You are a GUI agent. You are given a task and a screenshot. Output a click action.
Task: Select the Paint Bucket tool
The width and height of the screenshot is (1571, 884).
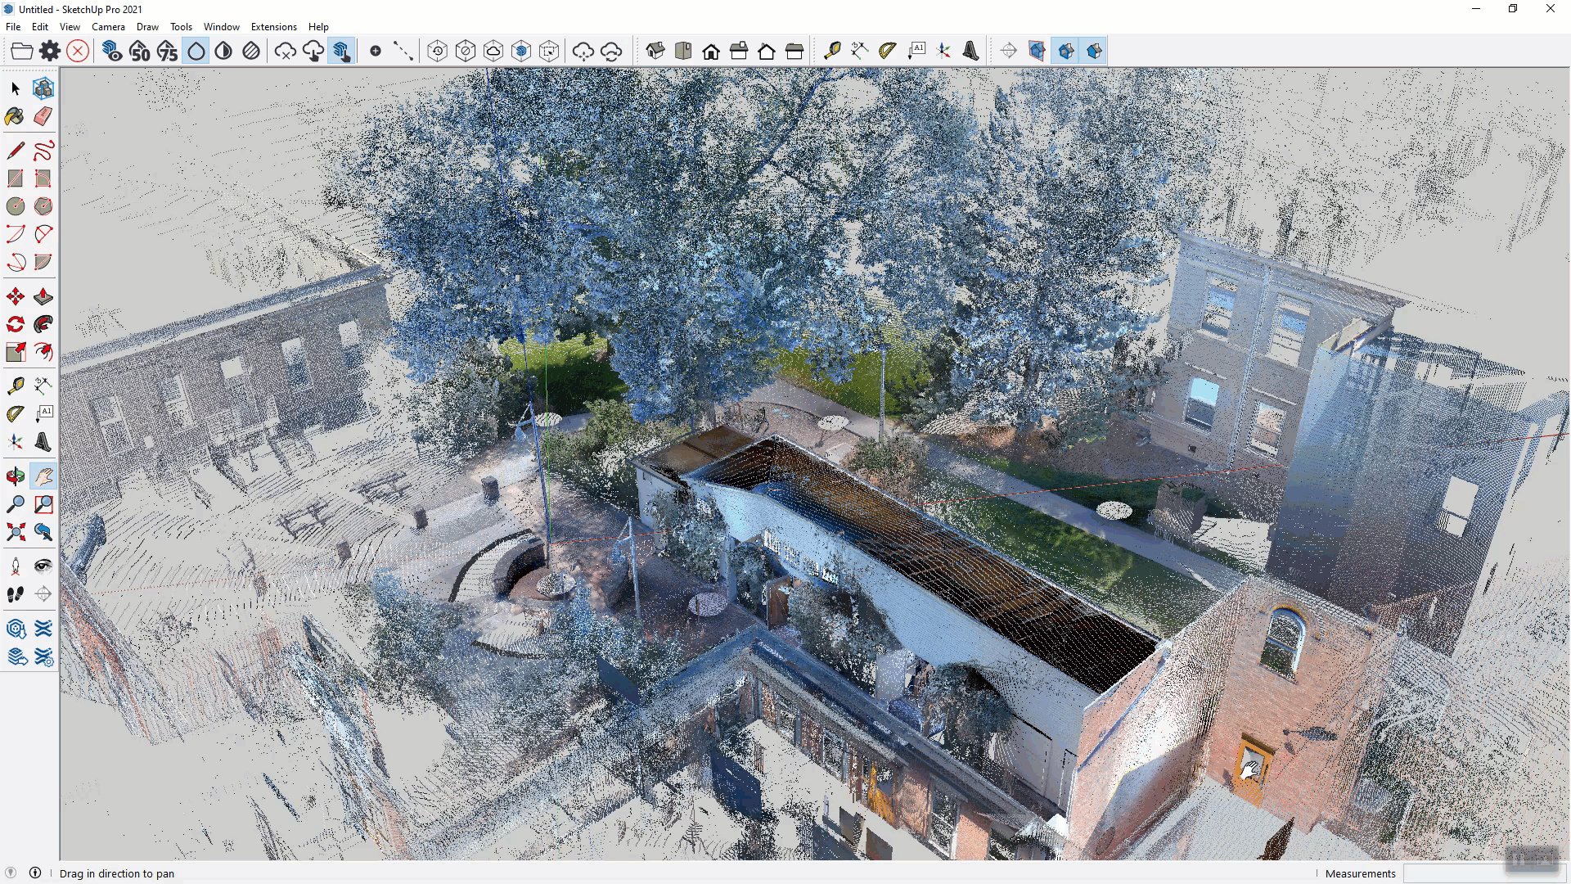pos(15,116)
